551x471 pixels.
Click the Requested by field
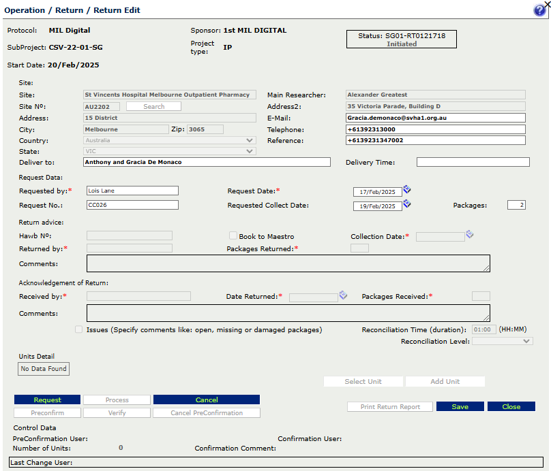132,191
